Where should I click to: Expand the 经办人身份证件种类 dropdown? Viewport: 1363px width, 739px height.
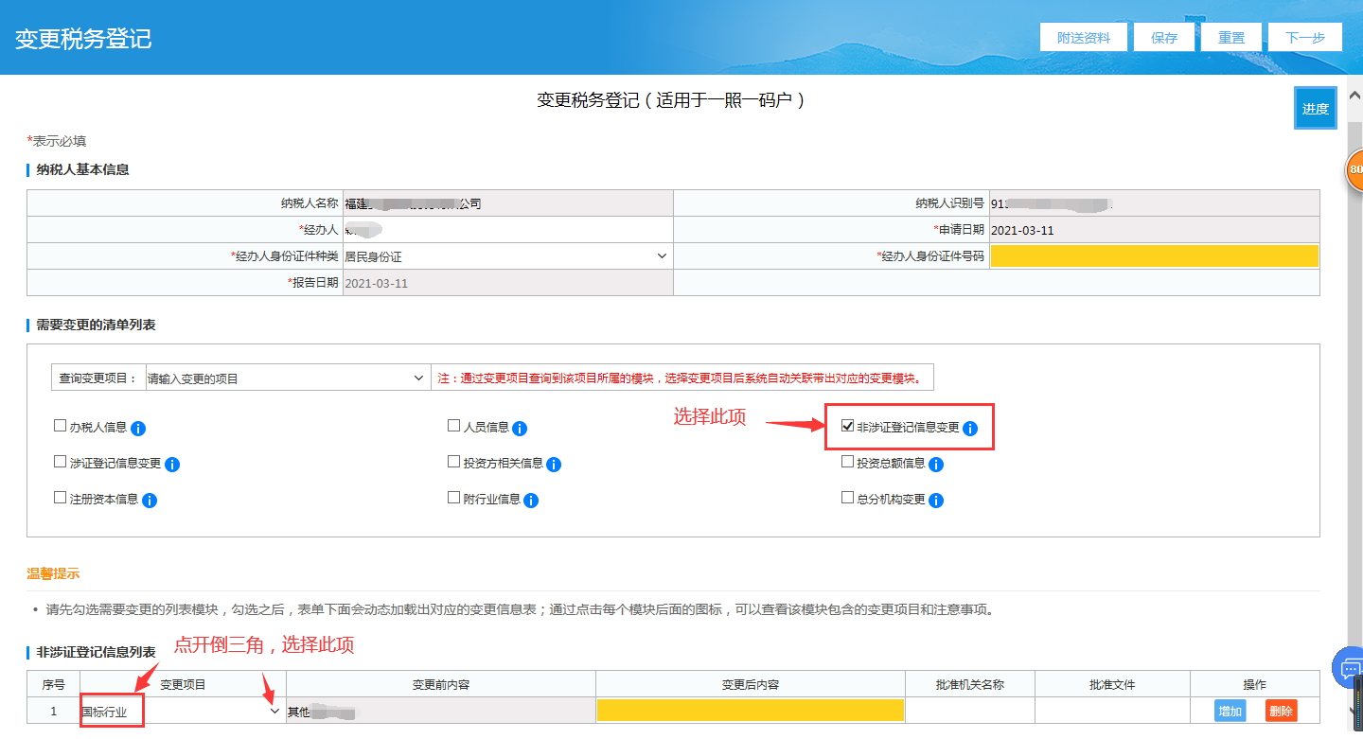[x=661, y=256]
